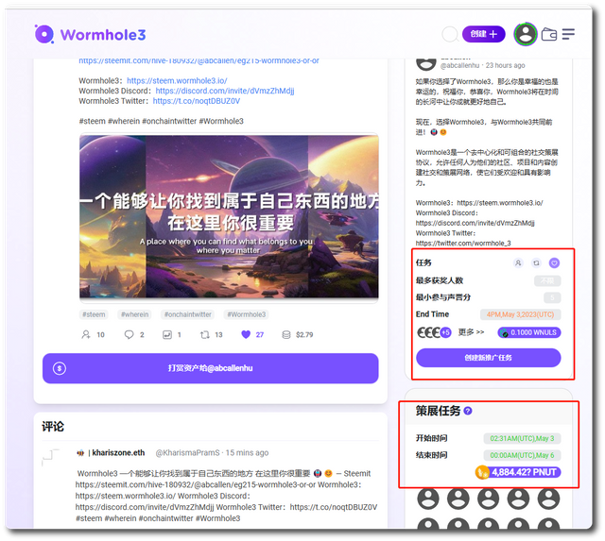Open the @abcallenhu author avatar in sidebar
This screenshot has height=541, width=605.
pyautogui.click(x=426, y=64)
